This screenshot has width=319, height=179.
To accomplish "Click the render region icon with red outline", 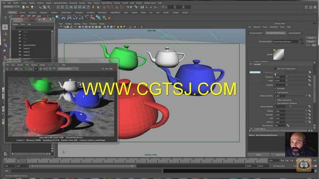I will click(x=12, y=69).
